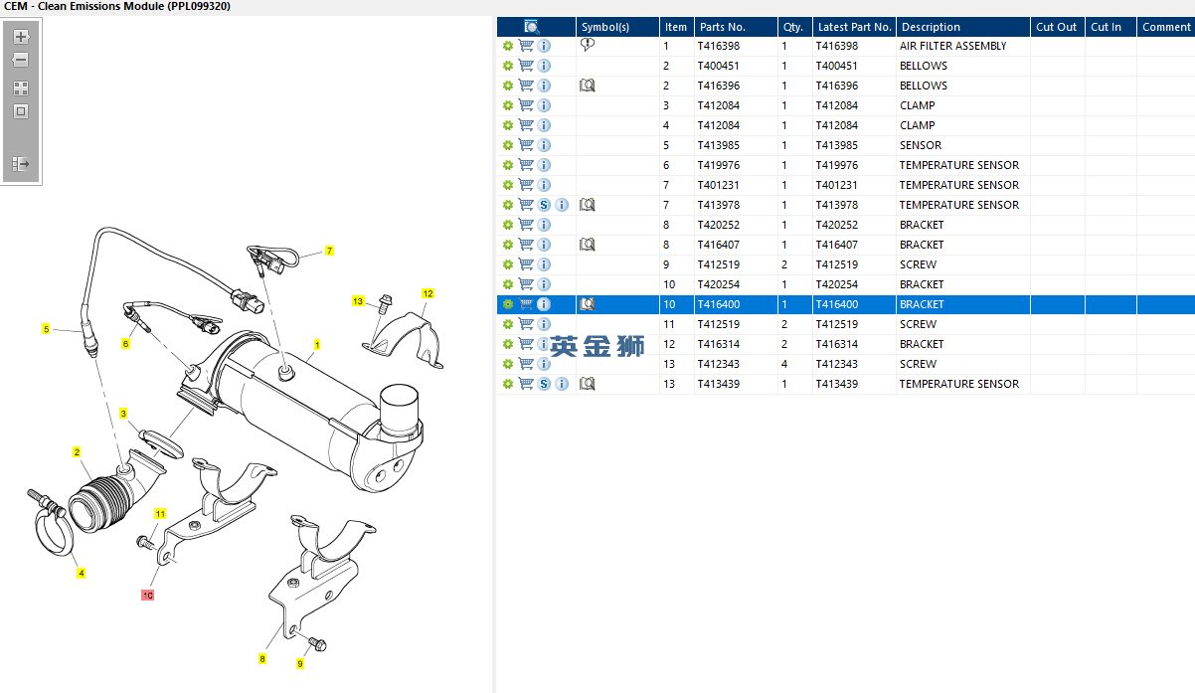1195x693 pixels.
Task: Click the Comment column header
Action: [x=1166, y=27]
